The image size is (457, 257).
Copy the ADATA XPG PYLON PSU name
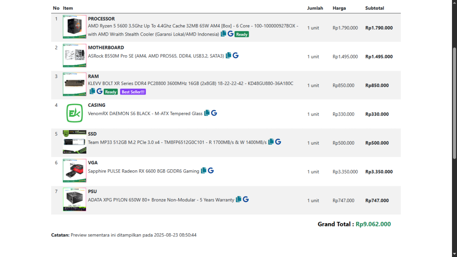tap(239, 199)
